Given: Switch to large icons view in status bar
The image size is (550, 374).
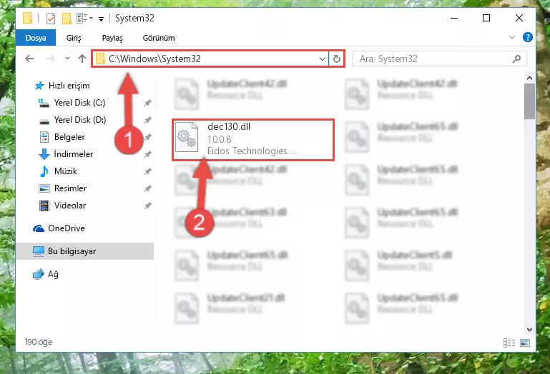Looking at the screenshot, I should [x=525, y=343].
